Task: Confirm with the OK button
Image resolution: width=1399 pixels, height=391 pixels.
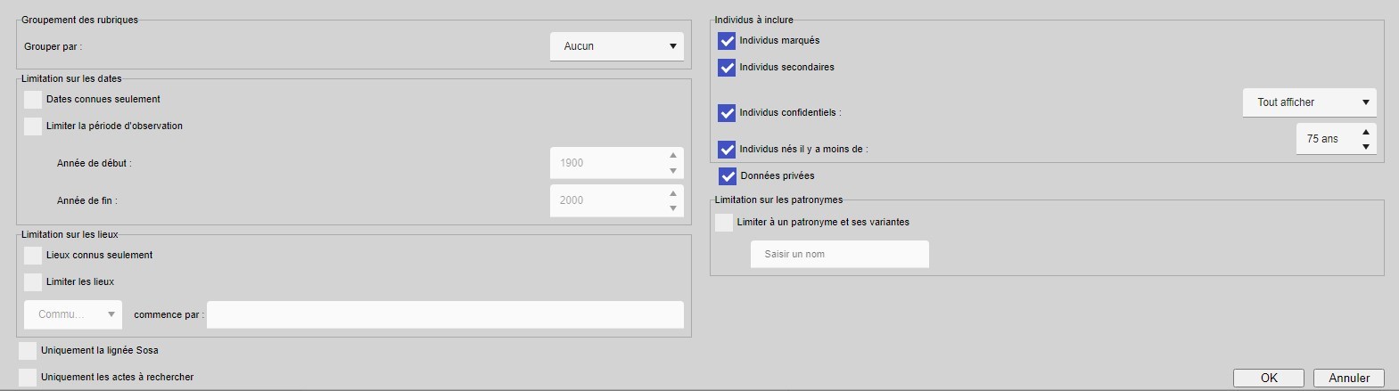Action: point(1269,378)
